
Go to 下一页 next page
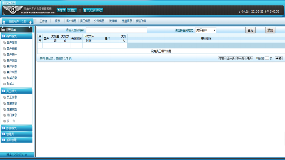click(x=240, y=58)
